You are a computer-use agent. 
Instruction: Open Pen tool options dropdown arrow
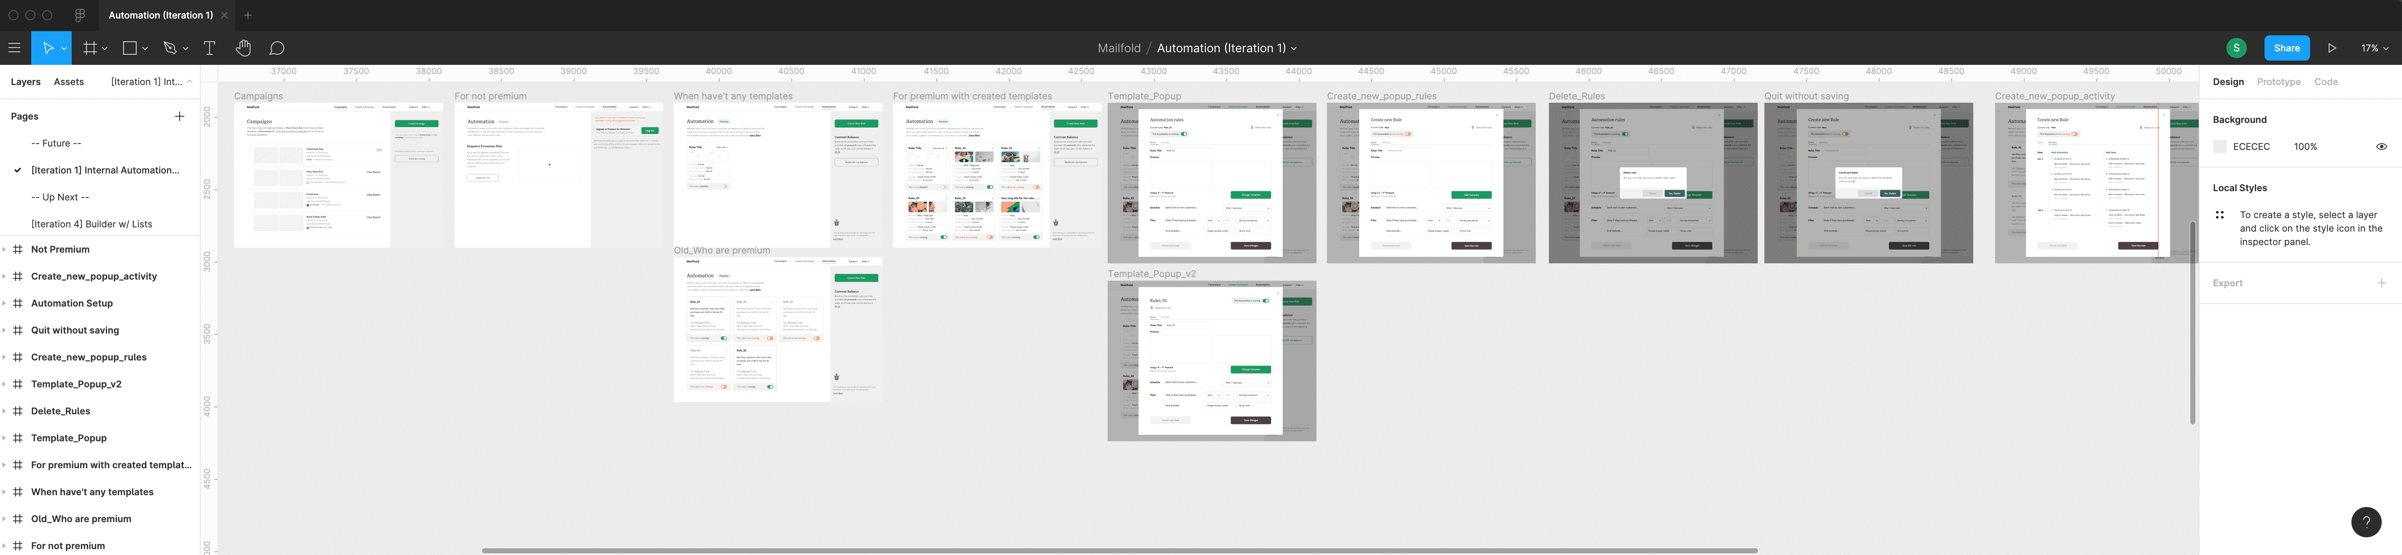point(186,48)
